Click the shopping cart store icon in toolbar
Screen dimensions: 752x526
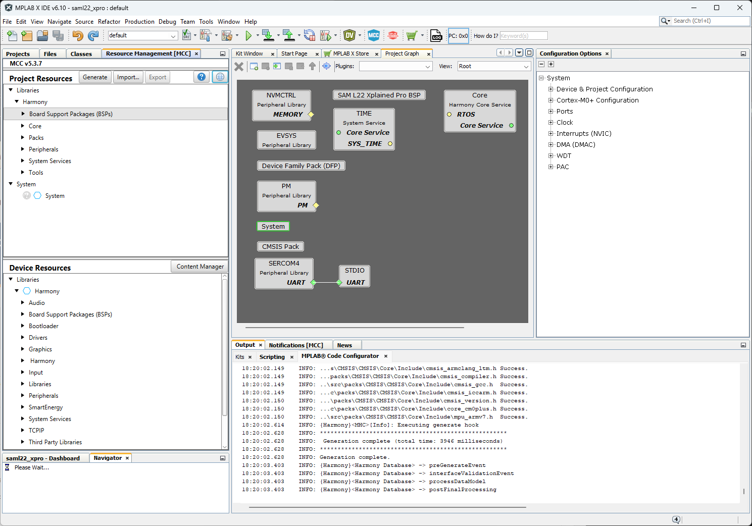(412, 35)
